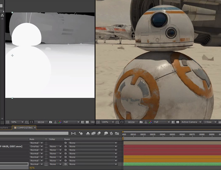Toggle Preserve Transparency for the Overlay layer
Image resolution: width=221 pixels, height=170 pixels.
(46, 147)
